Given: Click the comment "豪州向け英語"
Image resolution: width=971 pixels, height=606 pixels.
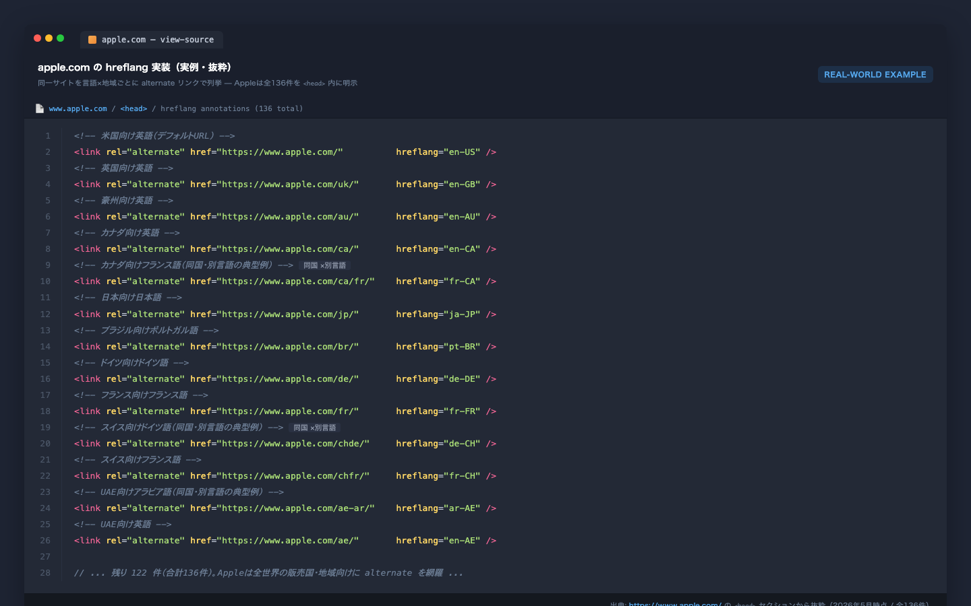Looking at the screenshot, I should (x=124, y=201).
